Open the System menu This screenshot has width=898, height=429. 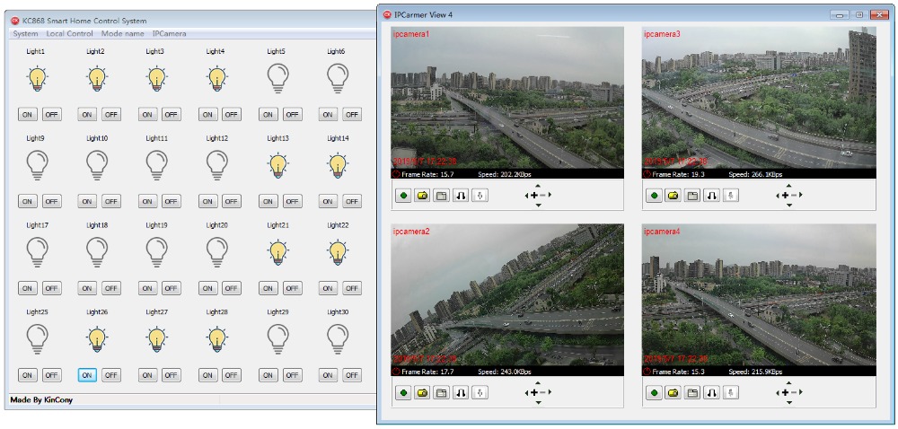pyautogui.click(x=25, y=33)
